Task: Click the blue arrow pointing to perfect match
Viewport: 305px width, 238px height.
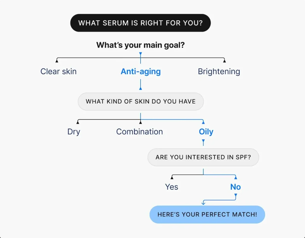Action: coord(203,203)
